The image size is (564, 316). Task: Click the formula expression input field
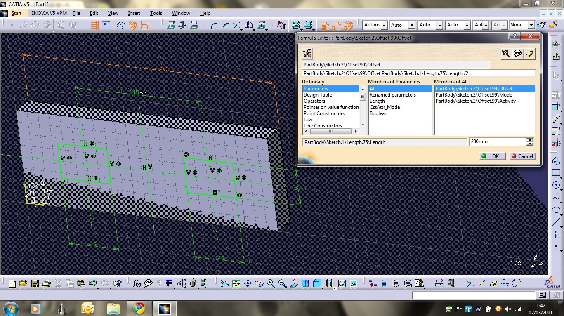click(418, 73)
